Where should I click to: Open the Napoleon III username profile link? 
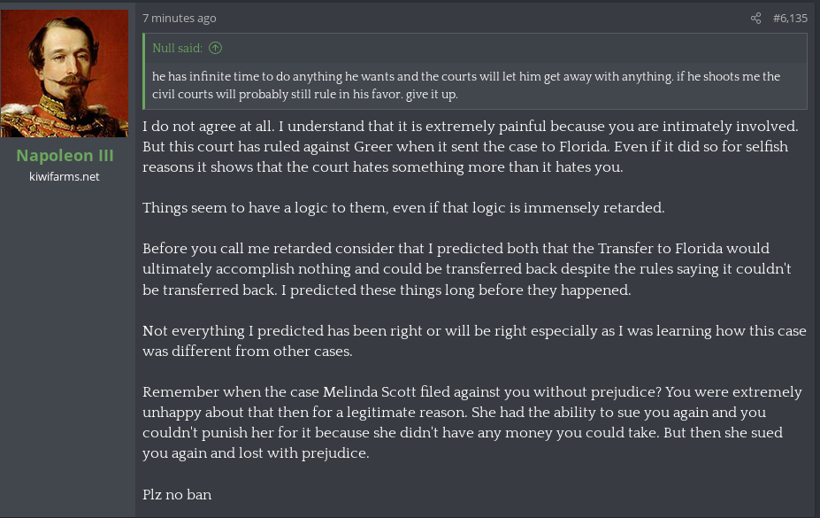point(65,156)
